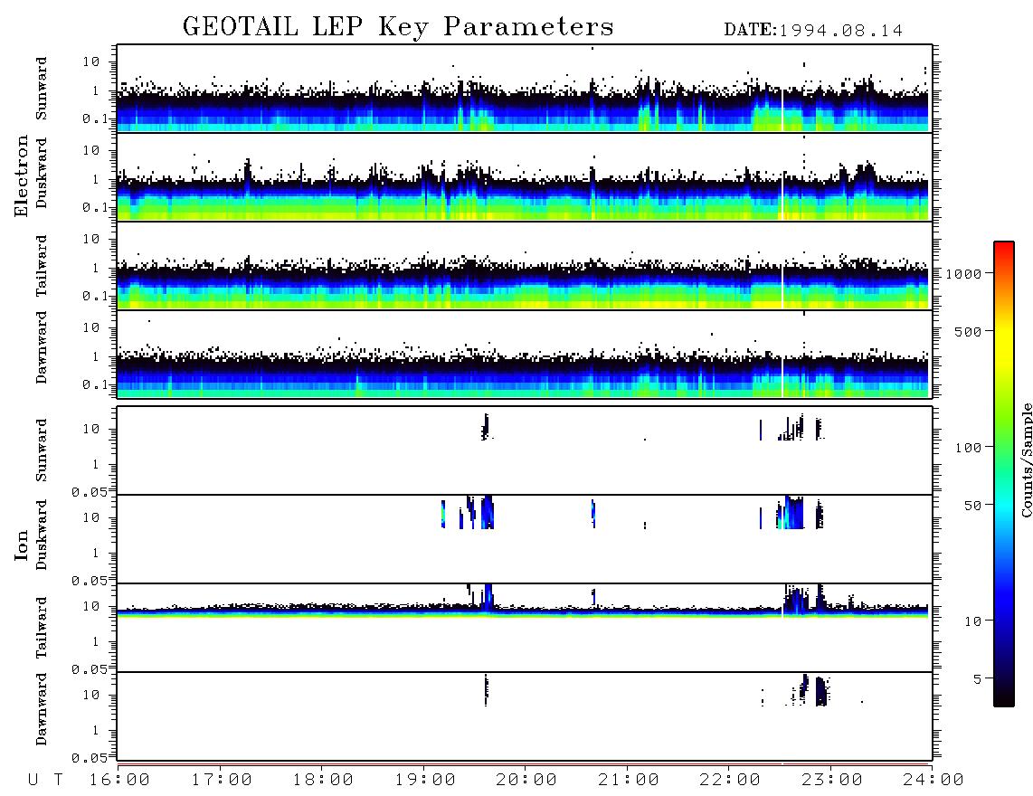Image resolution: width=1033 pixels, height=796 pixels.
Task: Click the 22:00 time tick label
Action: [x=730, y=780]
